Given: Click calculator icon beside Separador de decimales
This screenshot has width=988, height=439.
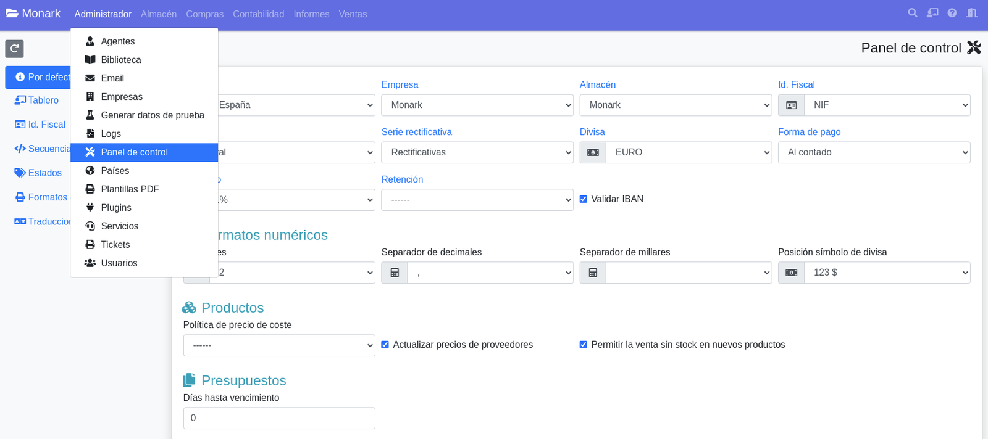Looking at the screenshot, I should tap(395, 273).
